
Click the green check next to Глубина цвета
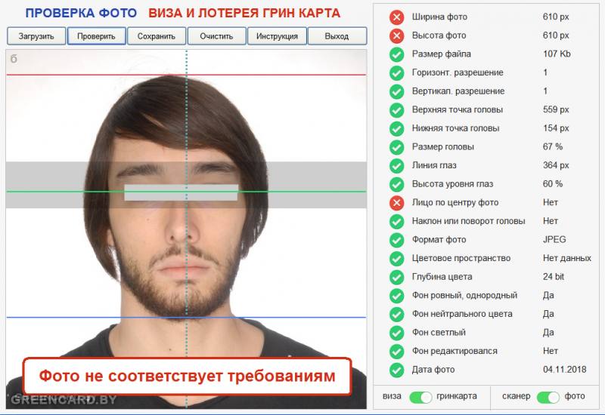396,277
